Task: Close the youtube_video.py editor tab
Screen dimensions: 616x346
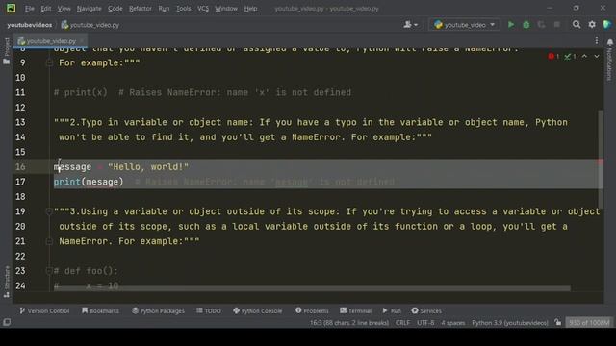Action: point(82,40)
